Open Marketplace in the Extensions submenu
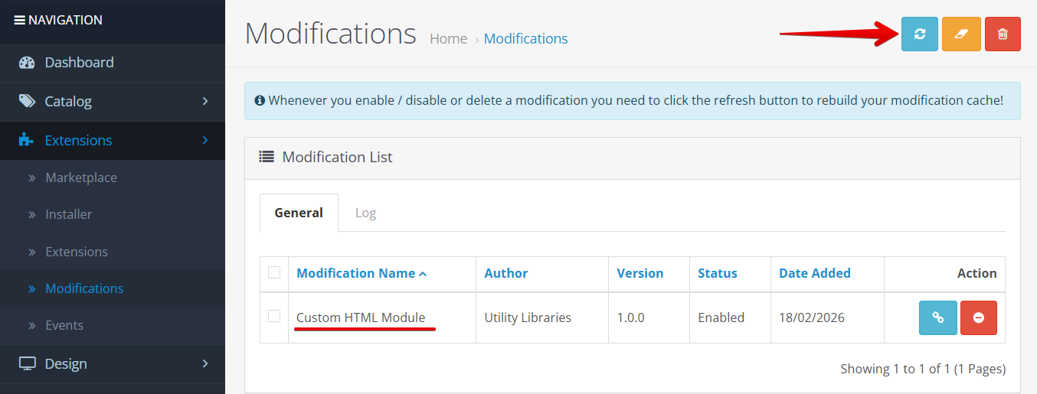Image resolution: width=1037 pixels, height=394 pixels. (81, 177)
